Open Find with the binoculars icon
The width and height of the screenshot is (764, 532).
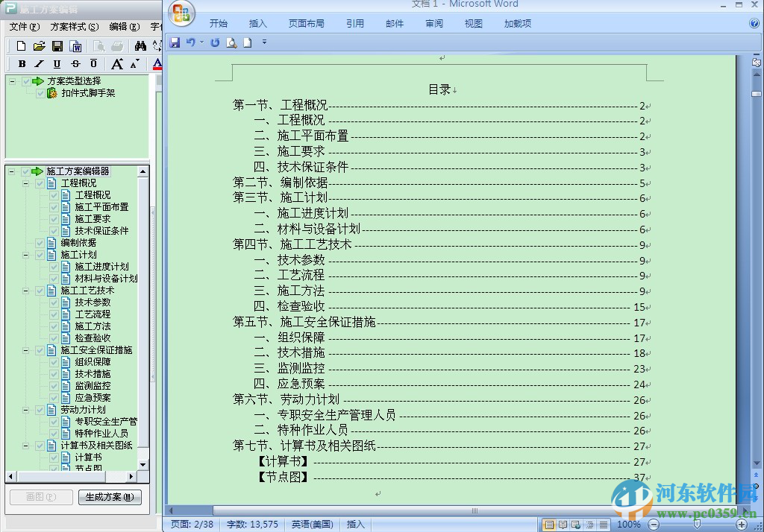(x=140, y=45)
